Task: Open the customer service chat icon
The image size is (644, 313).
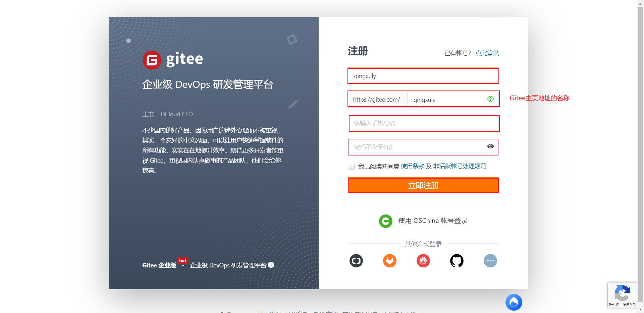Action: point(514,302)
